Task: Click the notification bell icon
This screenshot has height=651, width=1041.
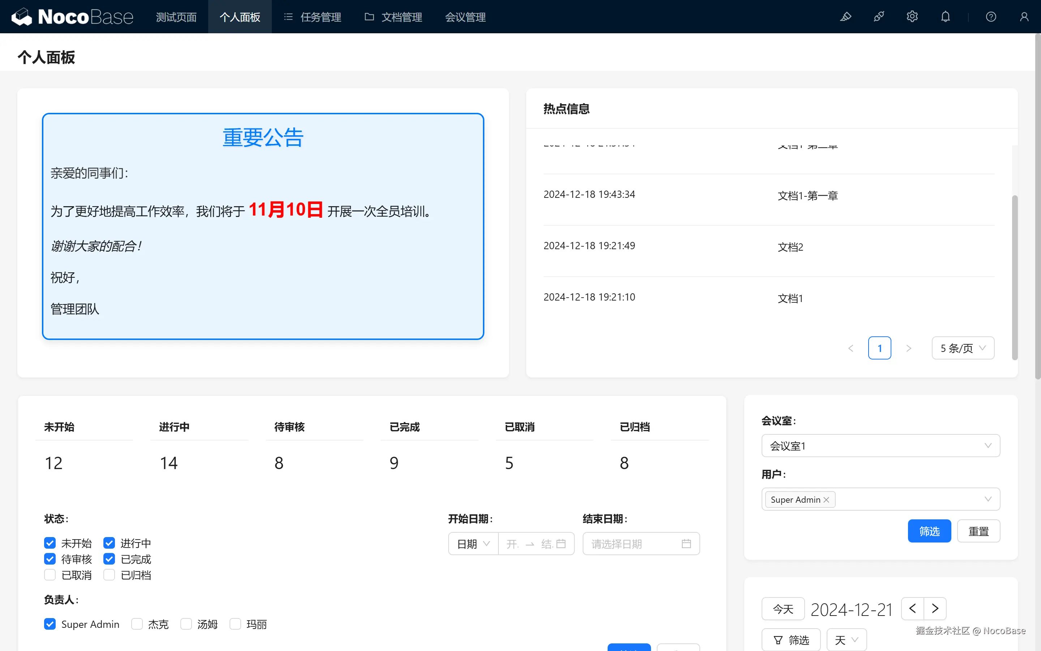Action: [x=945, y=17]
